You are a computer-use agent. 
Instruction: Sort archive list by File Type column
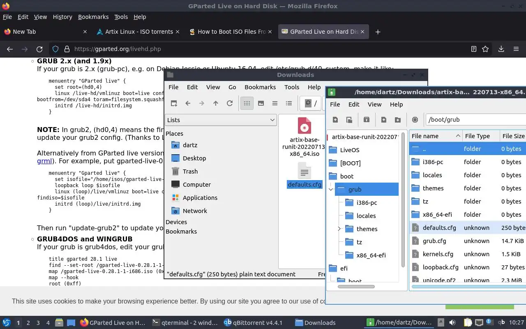click(481, 136)
